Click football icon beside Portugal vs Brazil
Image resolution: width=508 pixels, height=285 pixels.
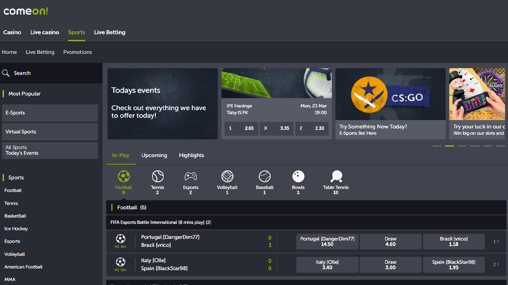tap(120, 239)
